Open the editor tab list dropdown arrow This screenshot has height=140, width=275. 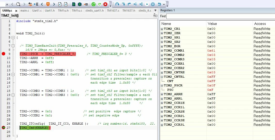tap(155, 11)
